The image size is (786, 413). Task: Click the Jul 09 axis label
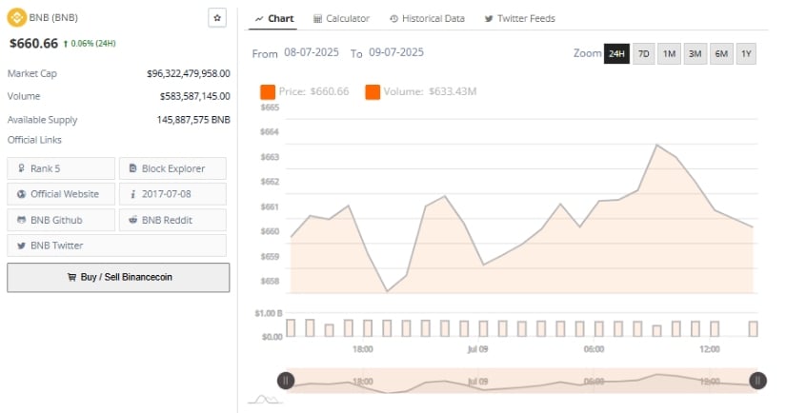click(x=477, y=349)
